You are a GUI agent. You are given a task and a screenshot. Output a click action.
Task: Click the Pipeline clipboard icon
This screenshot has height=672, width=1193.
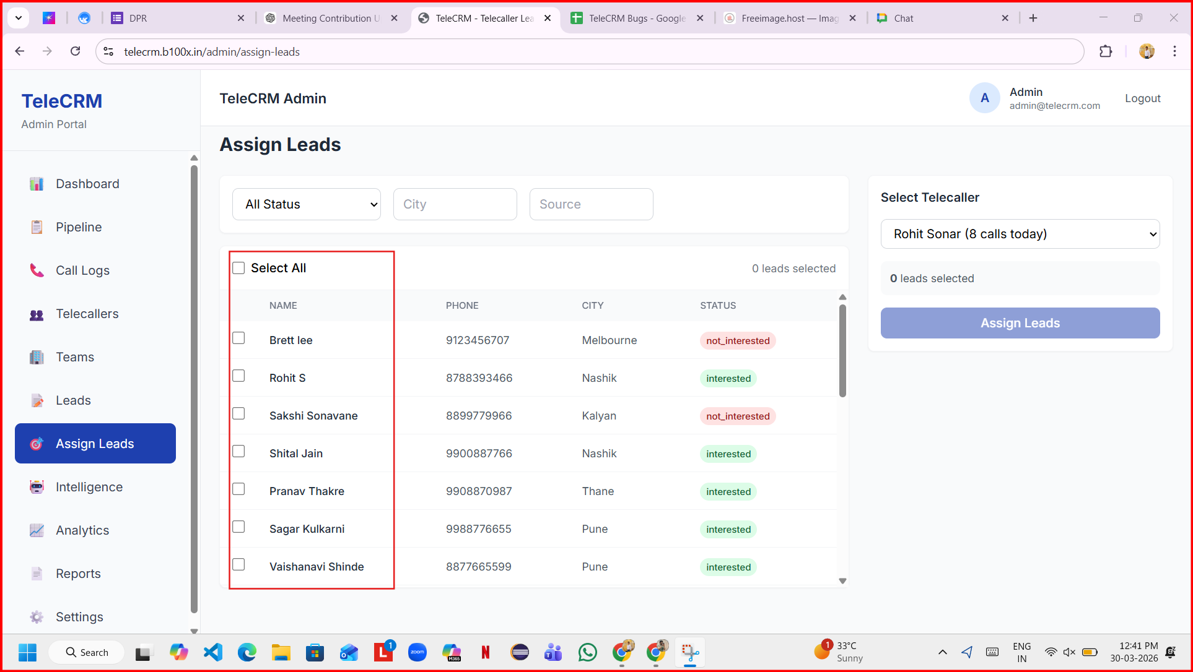coord(37,227)
